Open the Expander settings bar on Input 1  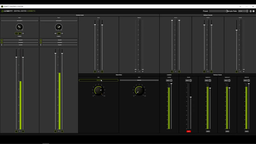coord(21,40)
